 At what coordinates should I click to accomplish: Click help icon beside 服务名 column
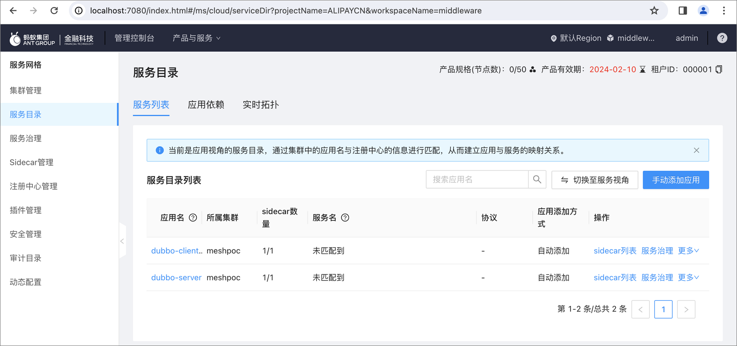click(345, 217)
